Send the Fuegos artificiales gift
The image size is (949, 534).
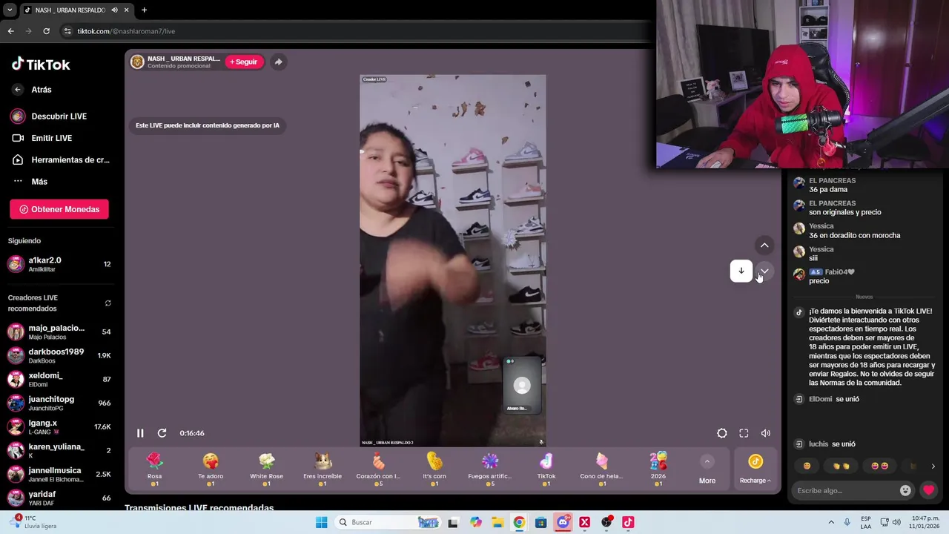490,469
